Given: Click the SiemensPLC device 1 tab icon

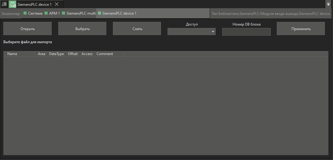Looking at the screenshot, I should pyautogui.click(x=13, y=4).
